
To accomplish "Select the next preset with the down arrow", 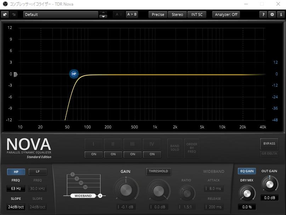I will click(103, 16).
